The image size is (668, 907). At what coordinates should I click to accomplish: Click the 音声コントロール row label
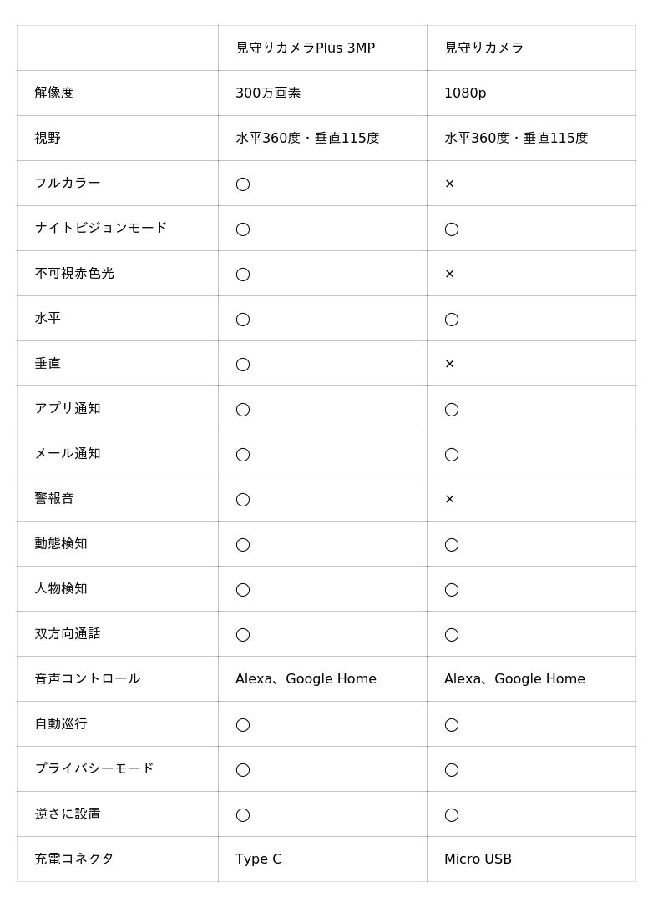(x=88, y=678)
